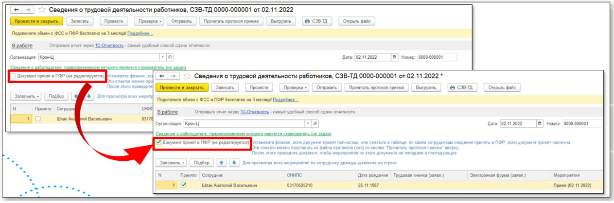614x203 pixels.
Task: Star the front document as favorite
Action: tap(187, 76)
